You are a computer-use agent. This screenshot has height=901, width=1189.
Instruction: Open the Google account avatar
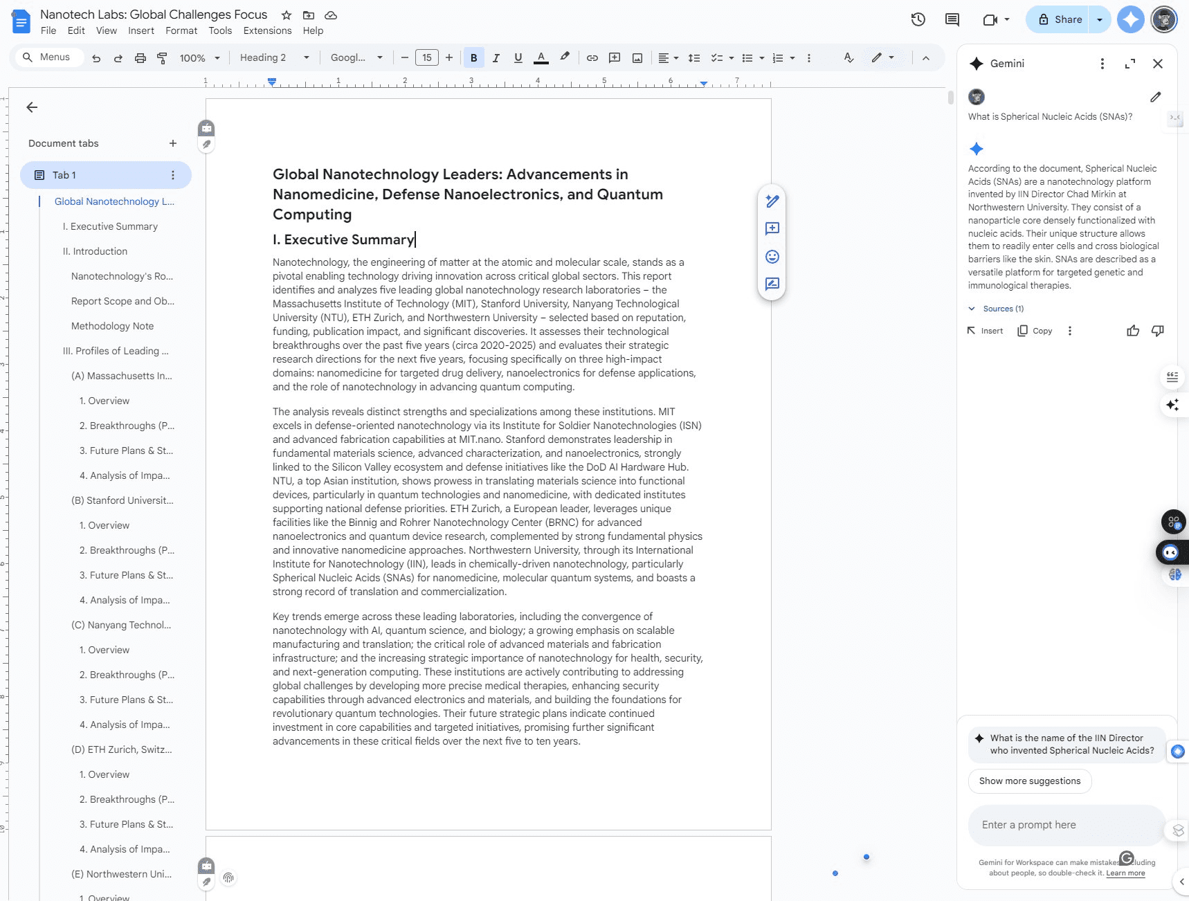(x=1164, y=19)
